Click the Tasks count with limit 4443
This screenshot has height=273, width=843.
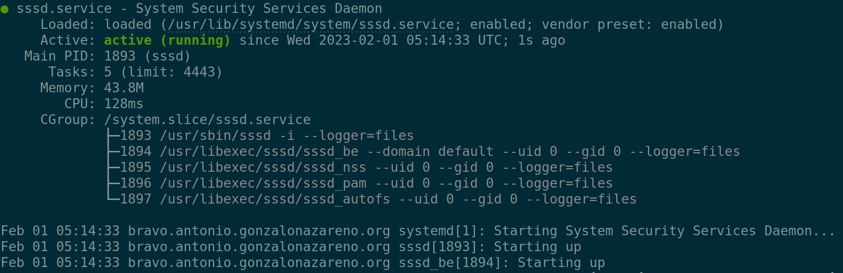coord(163,72)
